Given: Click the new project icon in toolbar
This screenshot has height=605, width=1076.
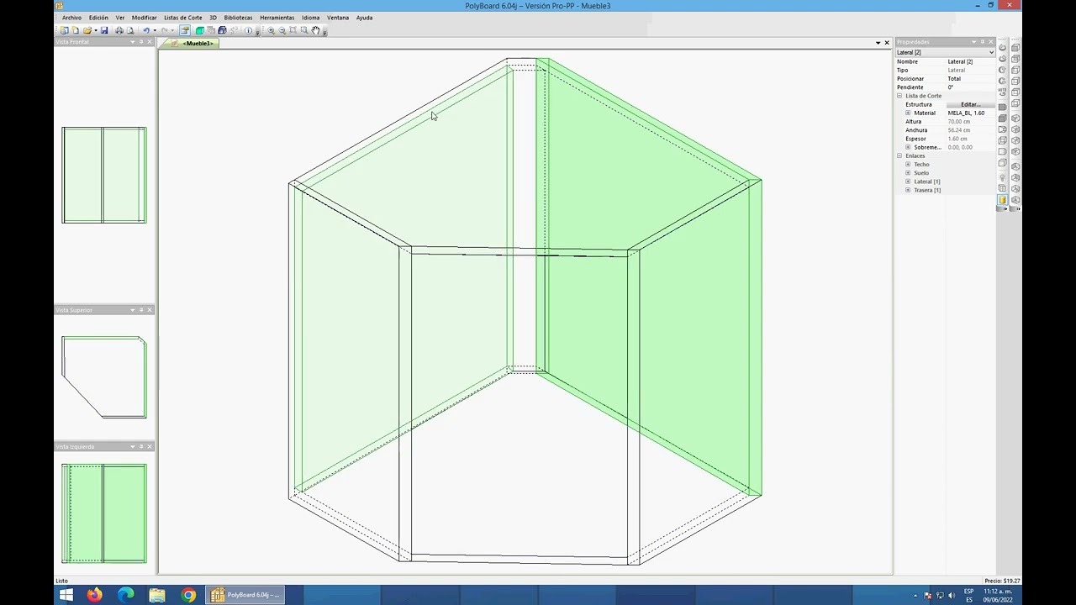Looking at the screenshot, I should click(x=64, y=30).
